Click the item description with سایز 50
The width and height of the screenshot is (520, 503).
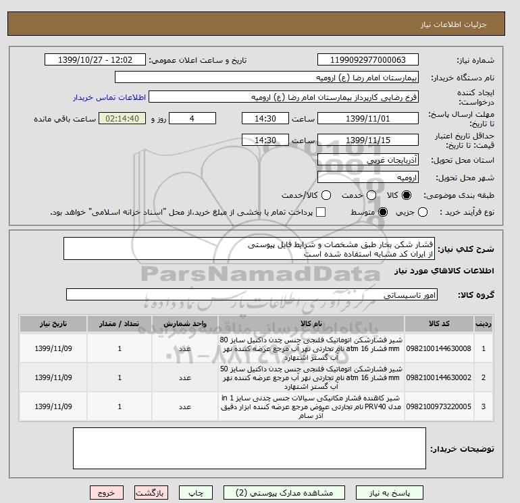311,377
